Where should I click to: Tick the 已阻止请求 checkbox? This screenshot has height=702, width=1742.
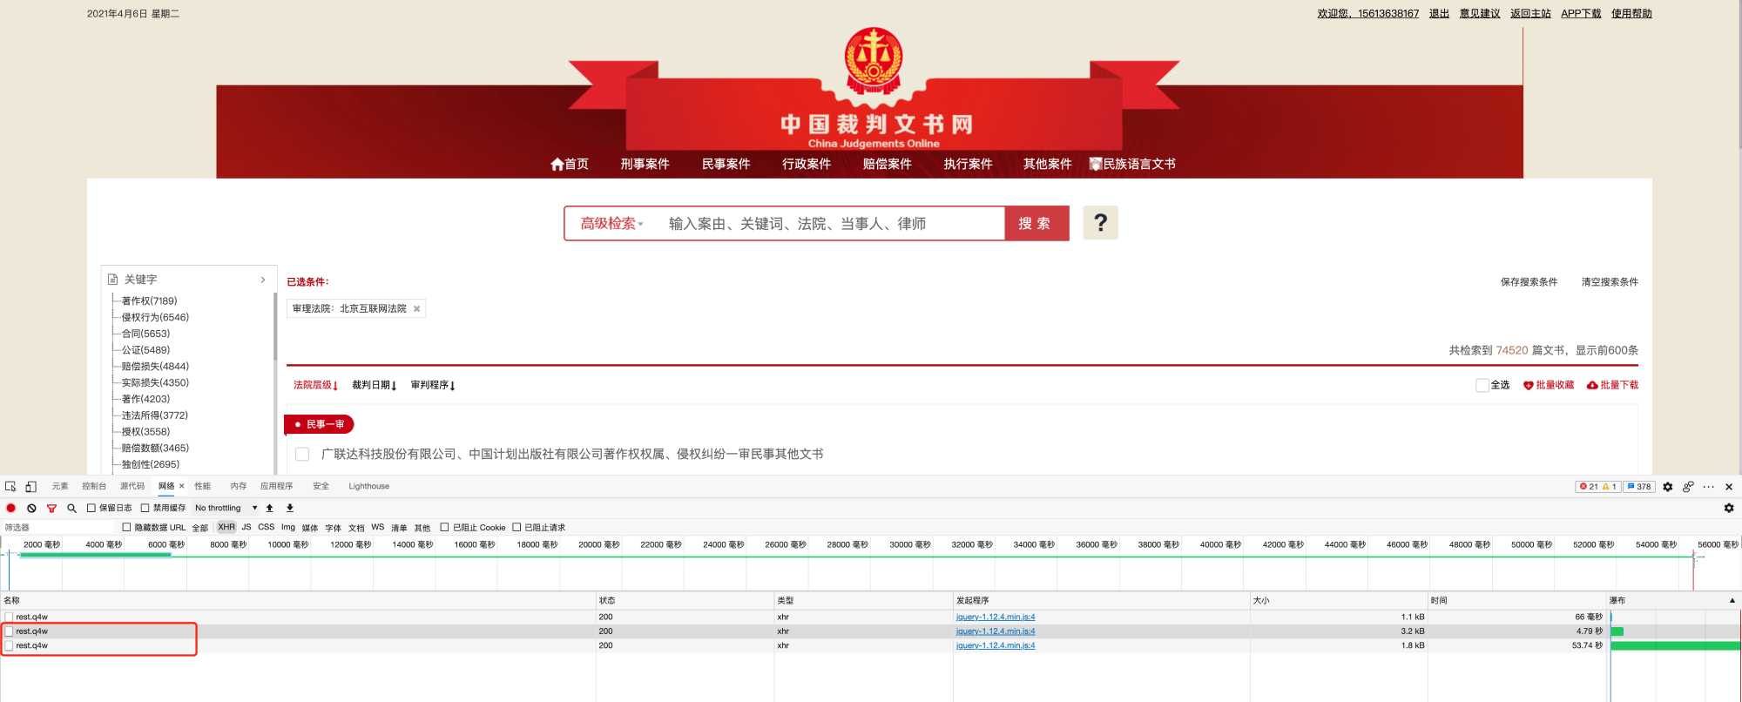pos(517,527)
